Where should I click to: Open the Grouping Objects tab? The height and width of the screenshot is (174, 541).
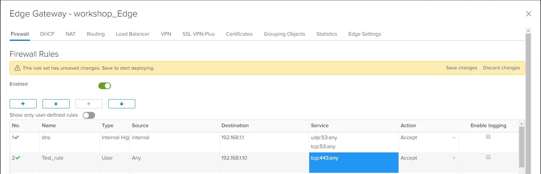click(284, 34)
